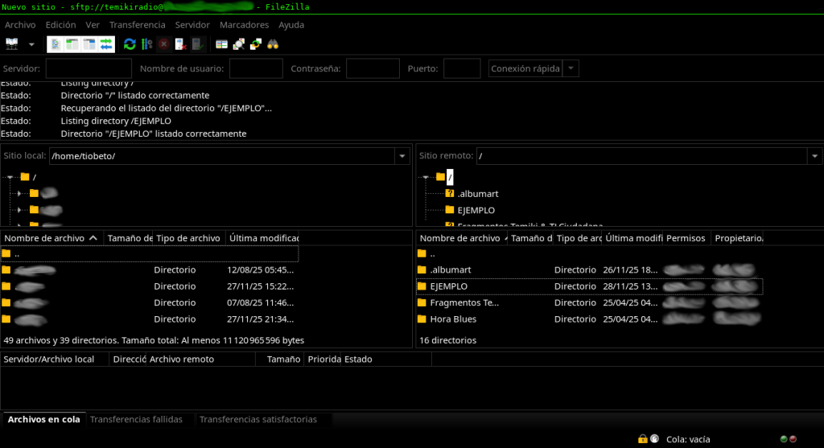
Task: Expand the Sitio remoto path dropdown
Action: pyautogui.click(x=814, y=156)
